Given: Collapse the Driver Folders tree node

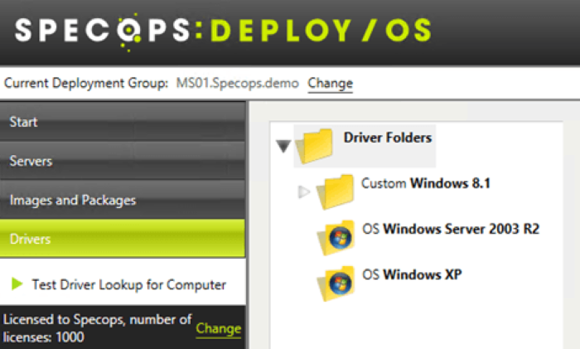Looking at the screenshot, I should [283, 146].
